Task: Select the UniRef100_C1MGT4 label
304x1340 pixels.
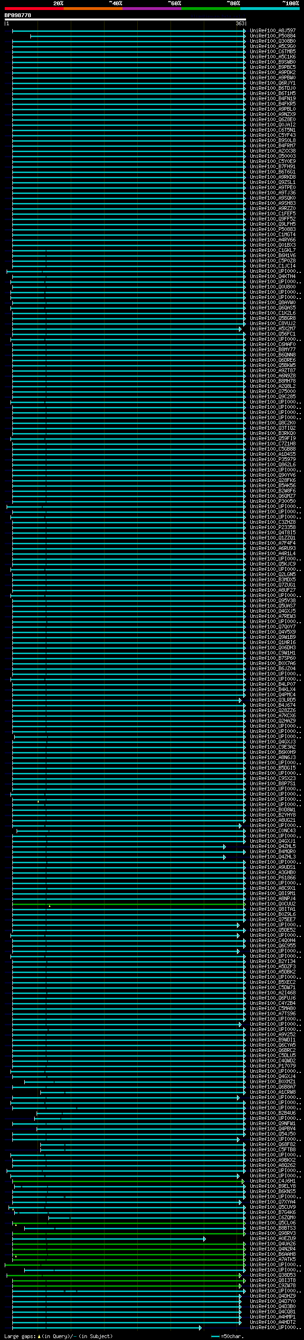Action: click(x=273, y=235)
